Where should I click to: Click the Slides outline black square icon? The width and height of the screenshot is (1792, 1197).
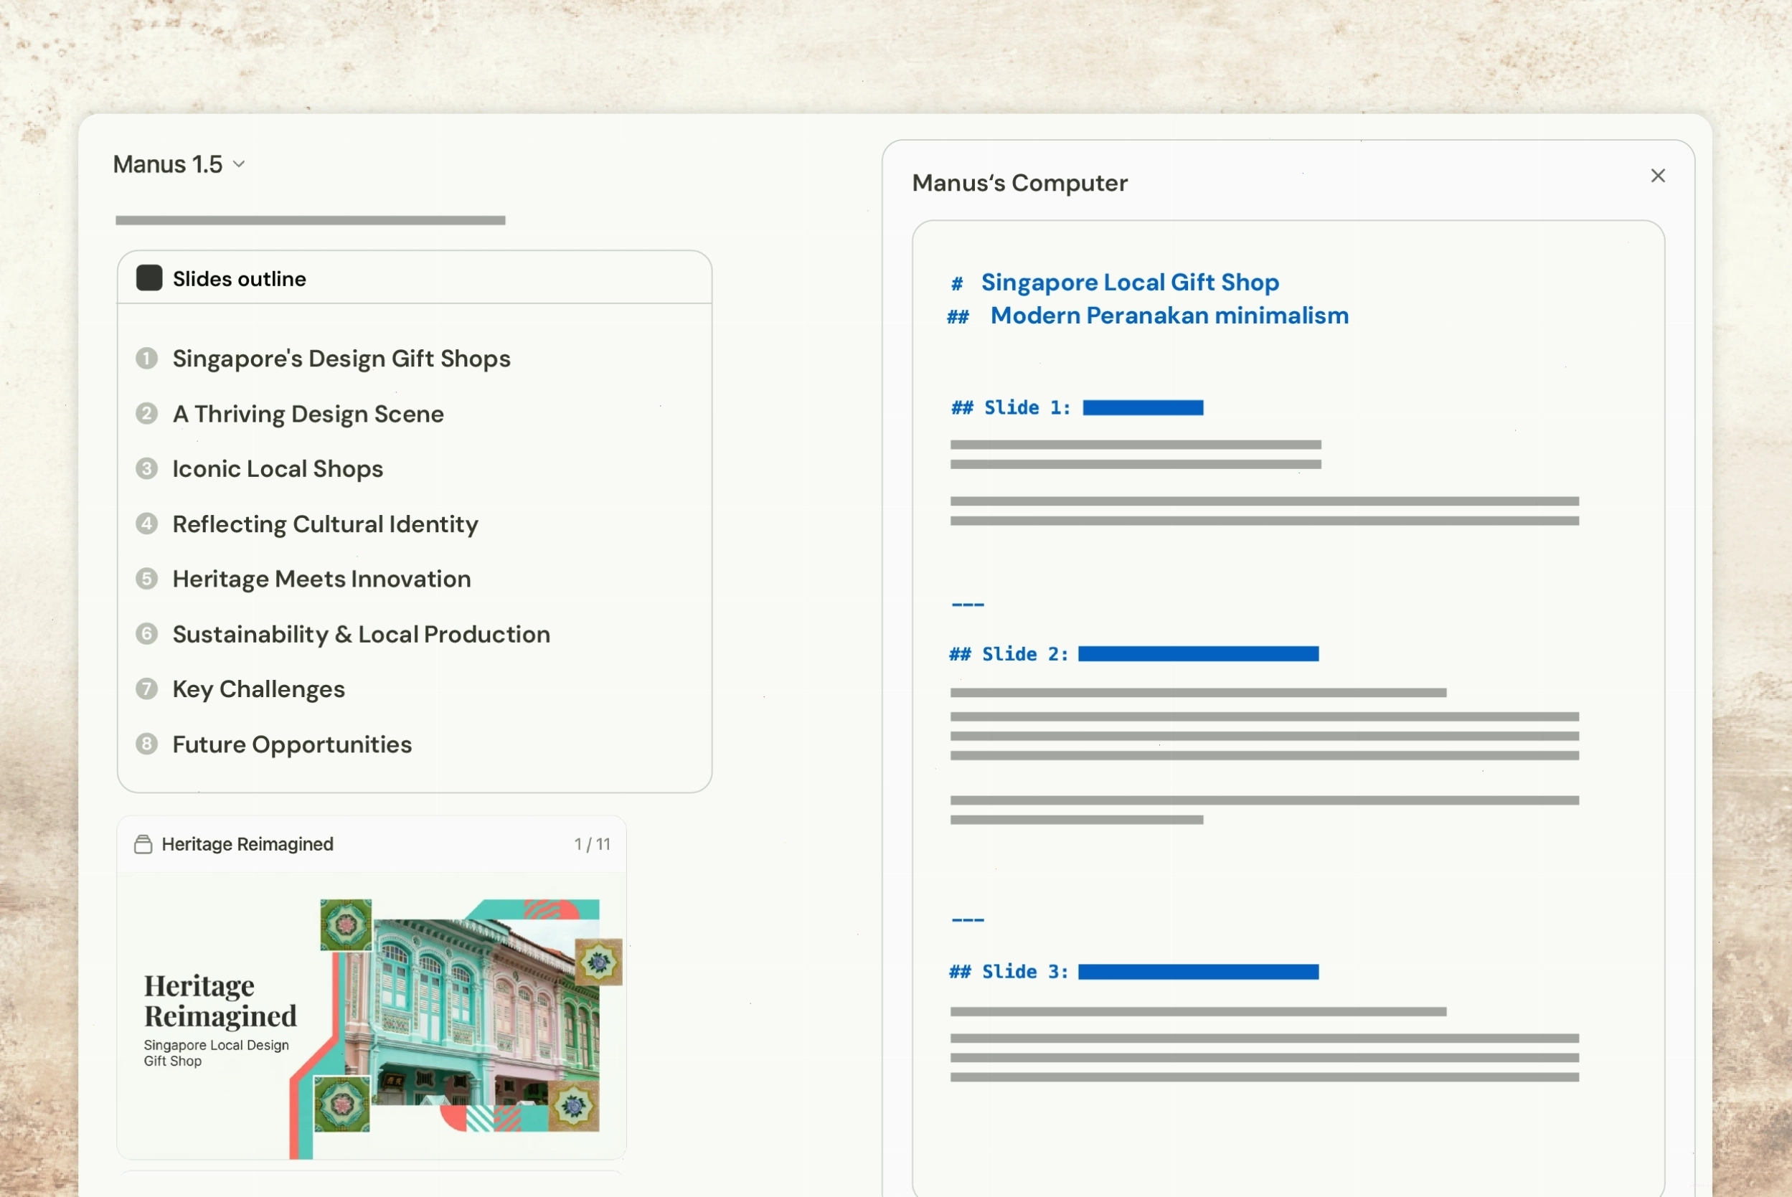pyautogui.click(x=149, y=278)
